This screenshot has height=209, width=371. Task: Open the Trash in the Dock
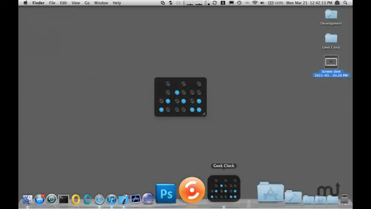coord(345,199)
